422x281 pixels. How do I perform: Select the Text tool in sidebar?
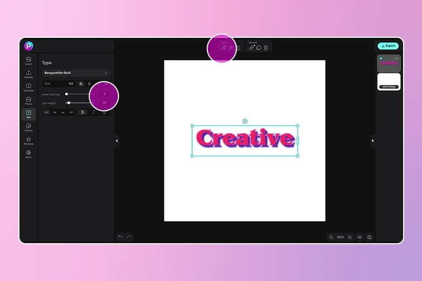[29, 114]
